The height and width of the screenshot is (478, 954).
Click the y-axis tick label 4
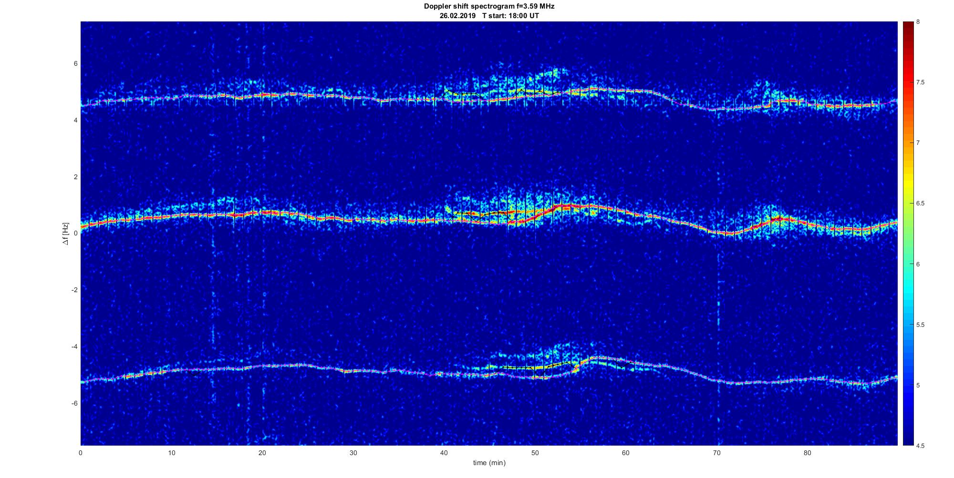75,121
